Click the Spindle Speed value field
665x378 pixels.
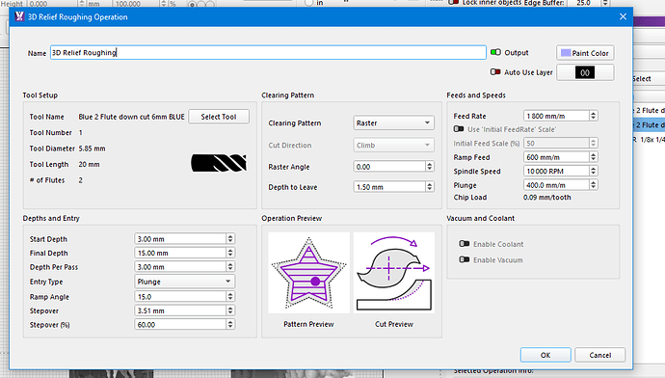tap(556, 171)
